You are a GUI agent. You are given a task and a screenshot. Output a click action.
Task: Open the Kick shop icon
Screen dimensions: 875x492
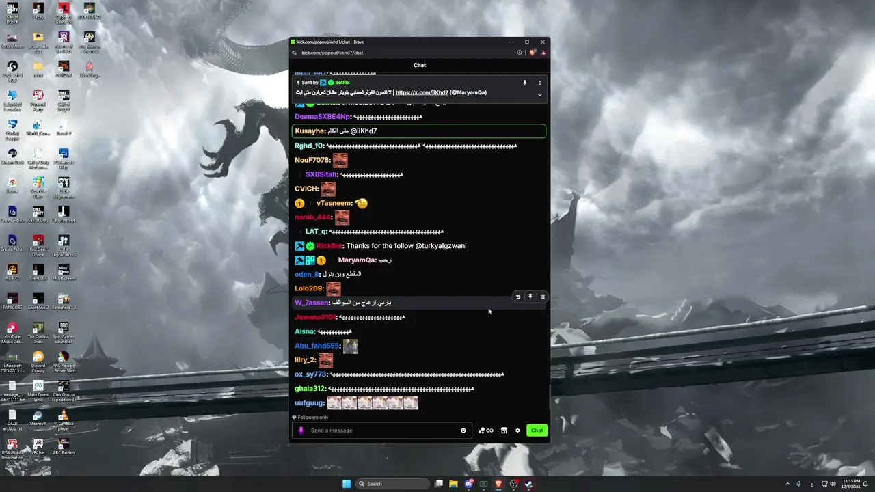point(504,430)
